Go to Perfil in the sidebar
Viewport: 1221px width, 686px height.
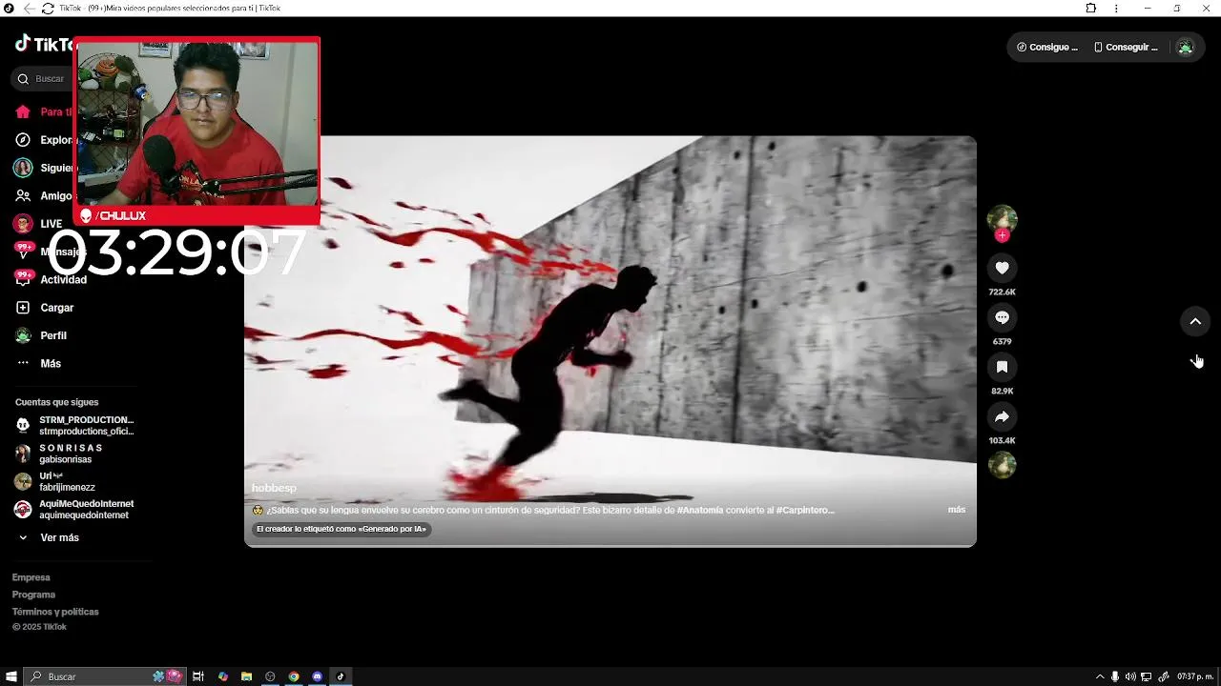(42, 335)
